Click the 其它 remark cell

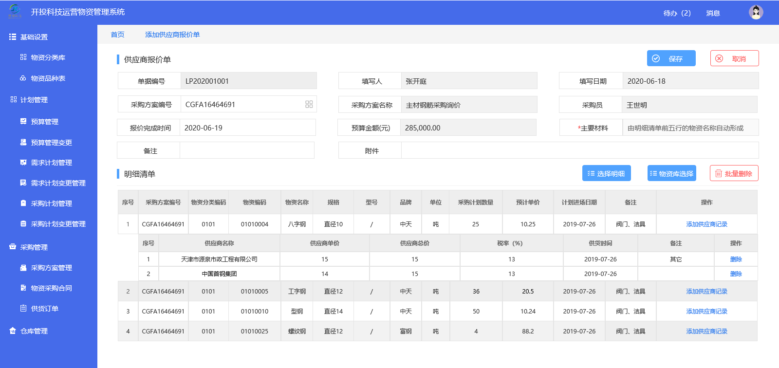click(676, 259)
